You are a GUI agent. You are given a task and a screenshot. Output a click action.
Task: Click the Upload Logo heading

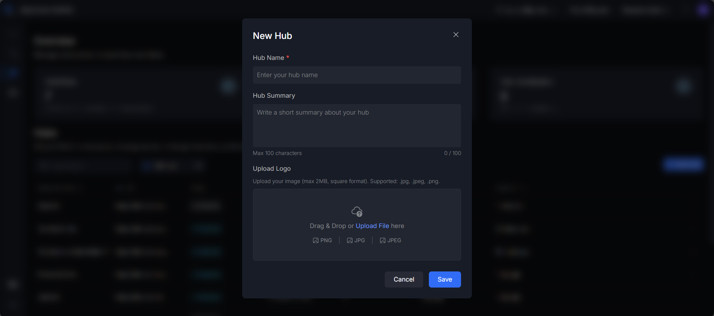272,168
